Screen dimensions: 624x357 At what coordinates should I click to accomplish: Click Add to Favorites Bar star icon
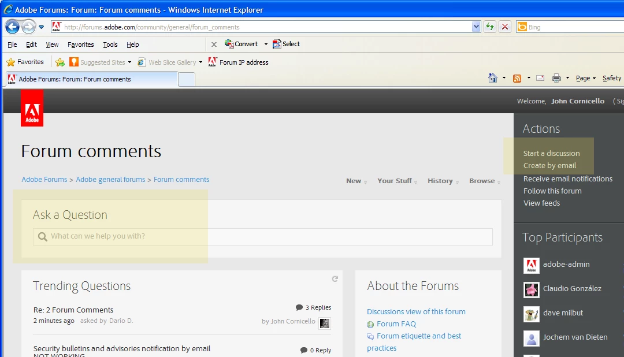pyautogui.click(x=60, y=62)
